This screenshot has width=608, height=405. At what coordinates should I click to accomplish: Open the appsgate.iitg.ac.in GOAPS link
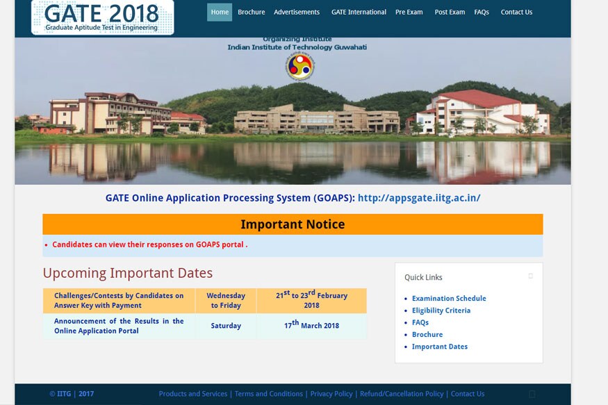coord(419,198)
